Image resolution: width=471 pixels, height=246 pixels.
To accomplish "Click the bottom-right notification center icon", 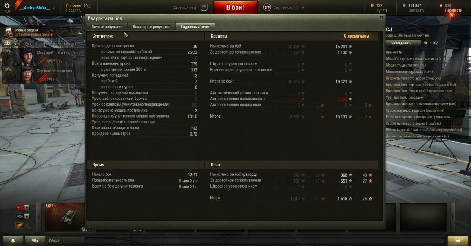I will pos(458,240).
